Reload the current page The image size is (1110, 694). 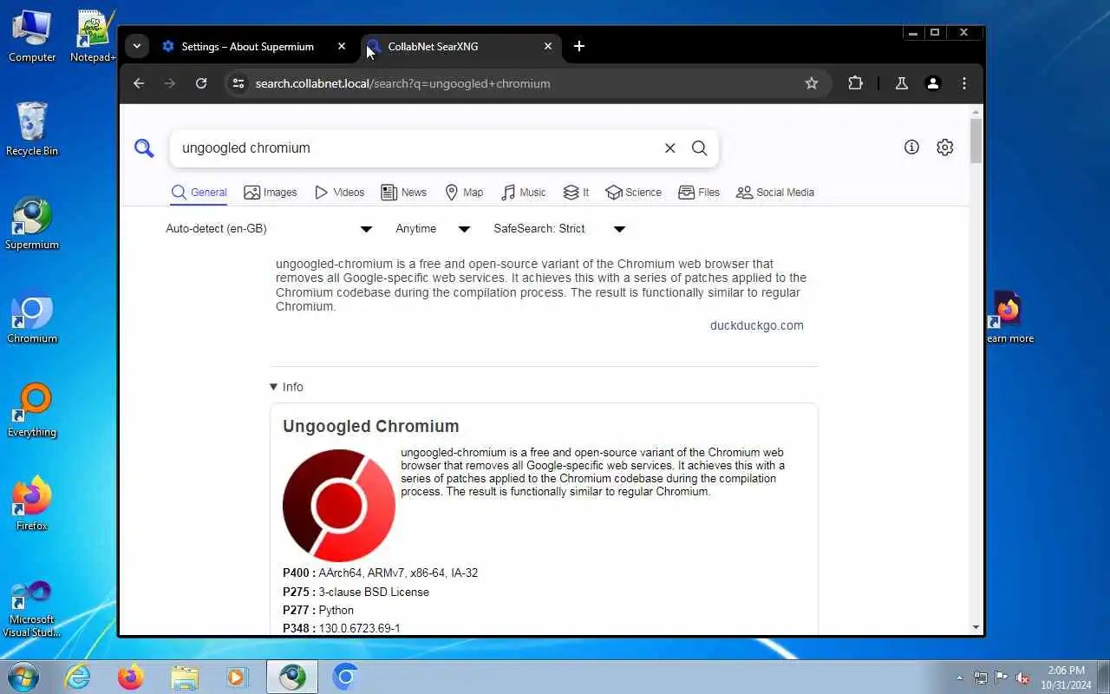click(201, 83)
